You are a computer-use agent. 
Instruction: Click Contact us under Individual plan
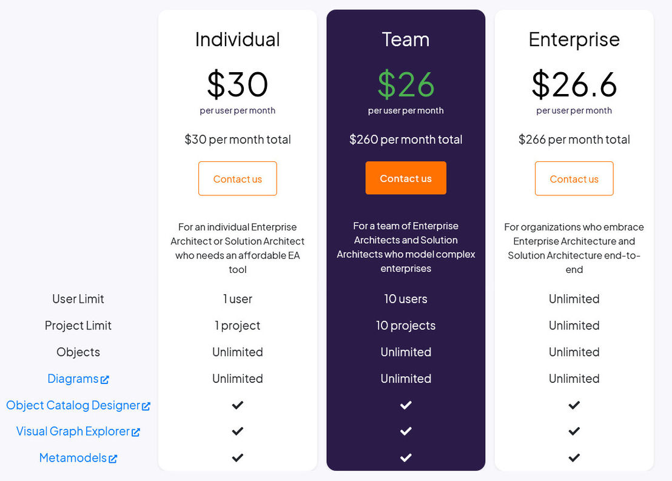pyautogui.click(x=237, y=179)
